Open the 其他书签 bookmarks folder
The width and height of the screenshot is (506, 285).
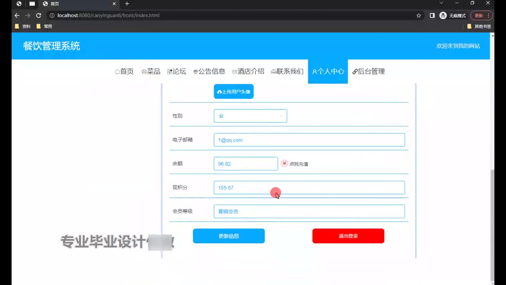click(x=479, y=26)
